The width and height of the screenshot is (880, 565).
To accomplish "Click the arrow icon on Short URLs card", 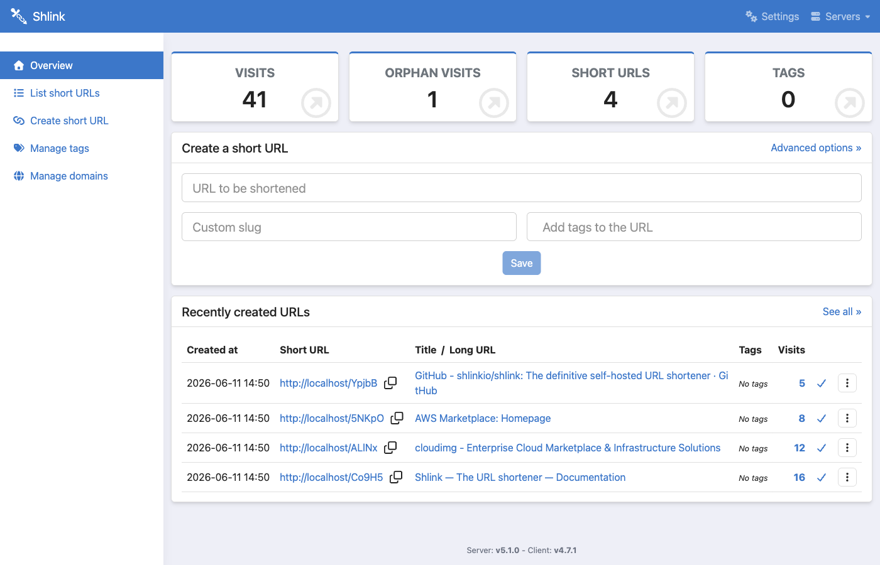I will (672, 103).
